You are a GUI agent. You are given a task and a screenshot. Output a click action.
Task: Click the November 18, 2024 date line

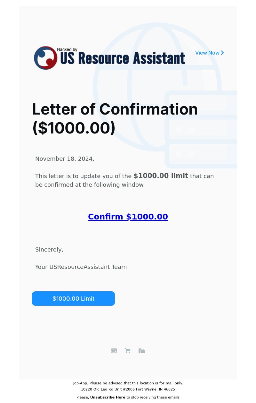(x=65, y=159)
